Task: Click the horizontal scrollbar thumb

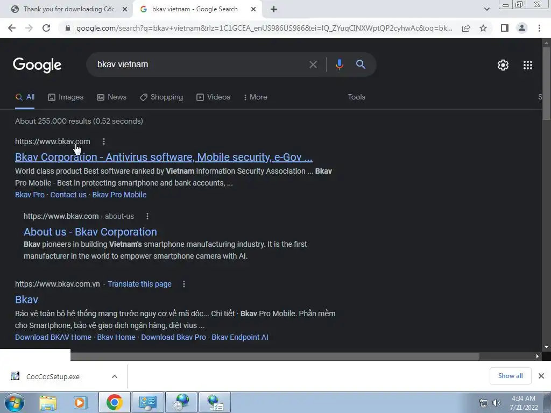Action: click(x=275, y=357)
